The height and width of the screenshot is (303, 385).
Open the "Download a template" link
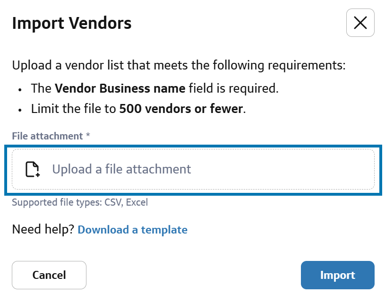132,230
